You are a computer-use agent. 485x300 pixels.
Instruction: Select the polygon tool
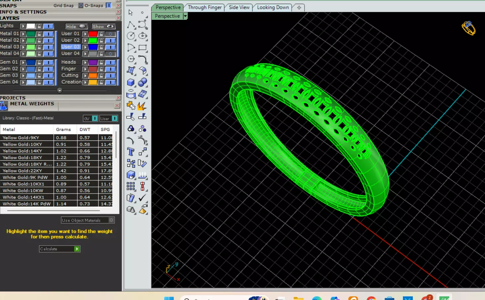[x=131, y=59]
